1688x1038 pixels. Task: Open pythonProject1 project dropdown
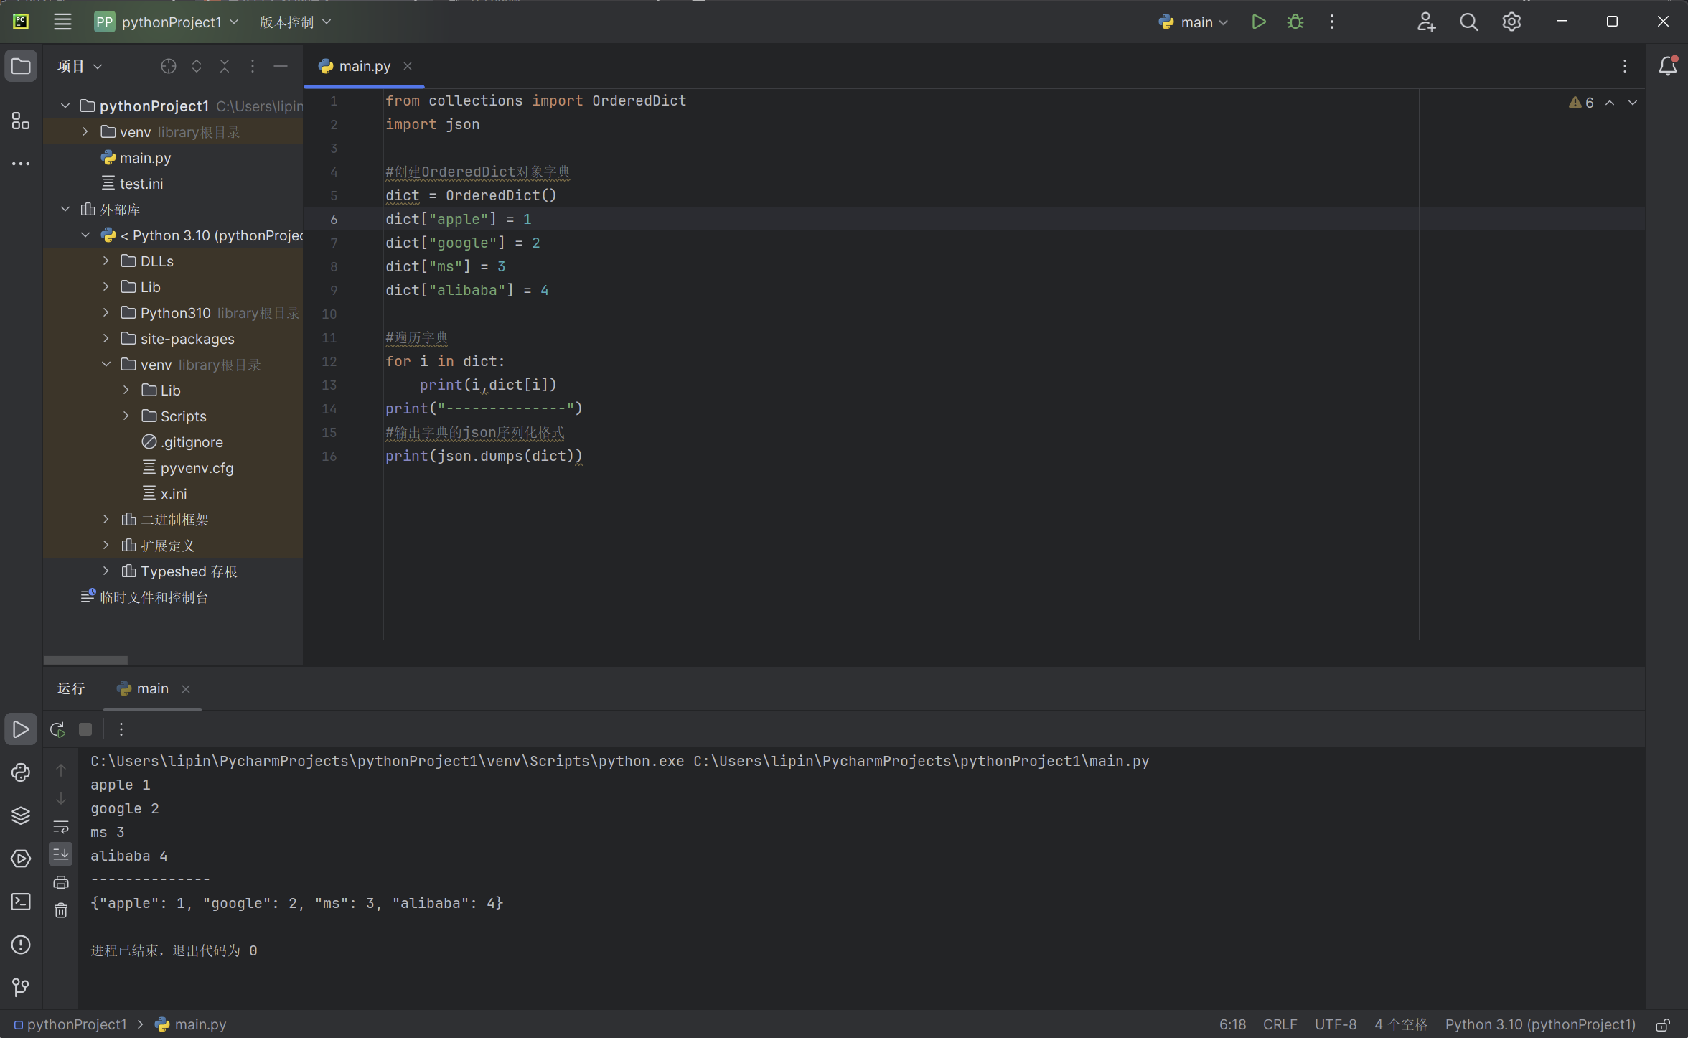167,22
